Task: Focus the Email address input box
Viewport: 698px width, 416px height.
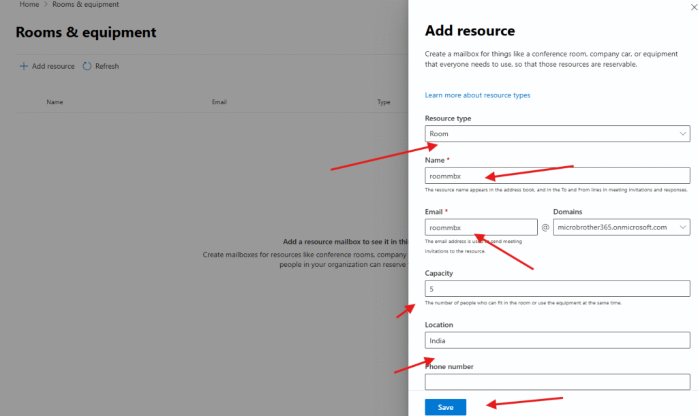Action: click(481, 227)
